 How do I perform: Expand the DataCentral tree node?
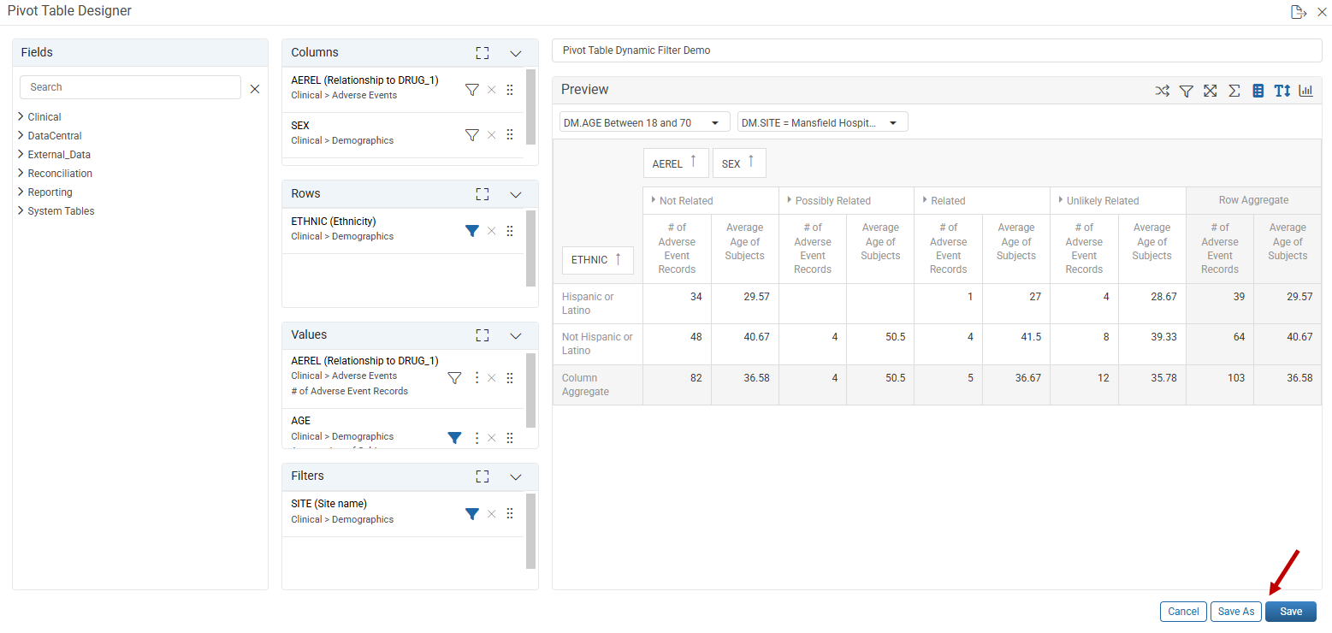click(21, 135)
